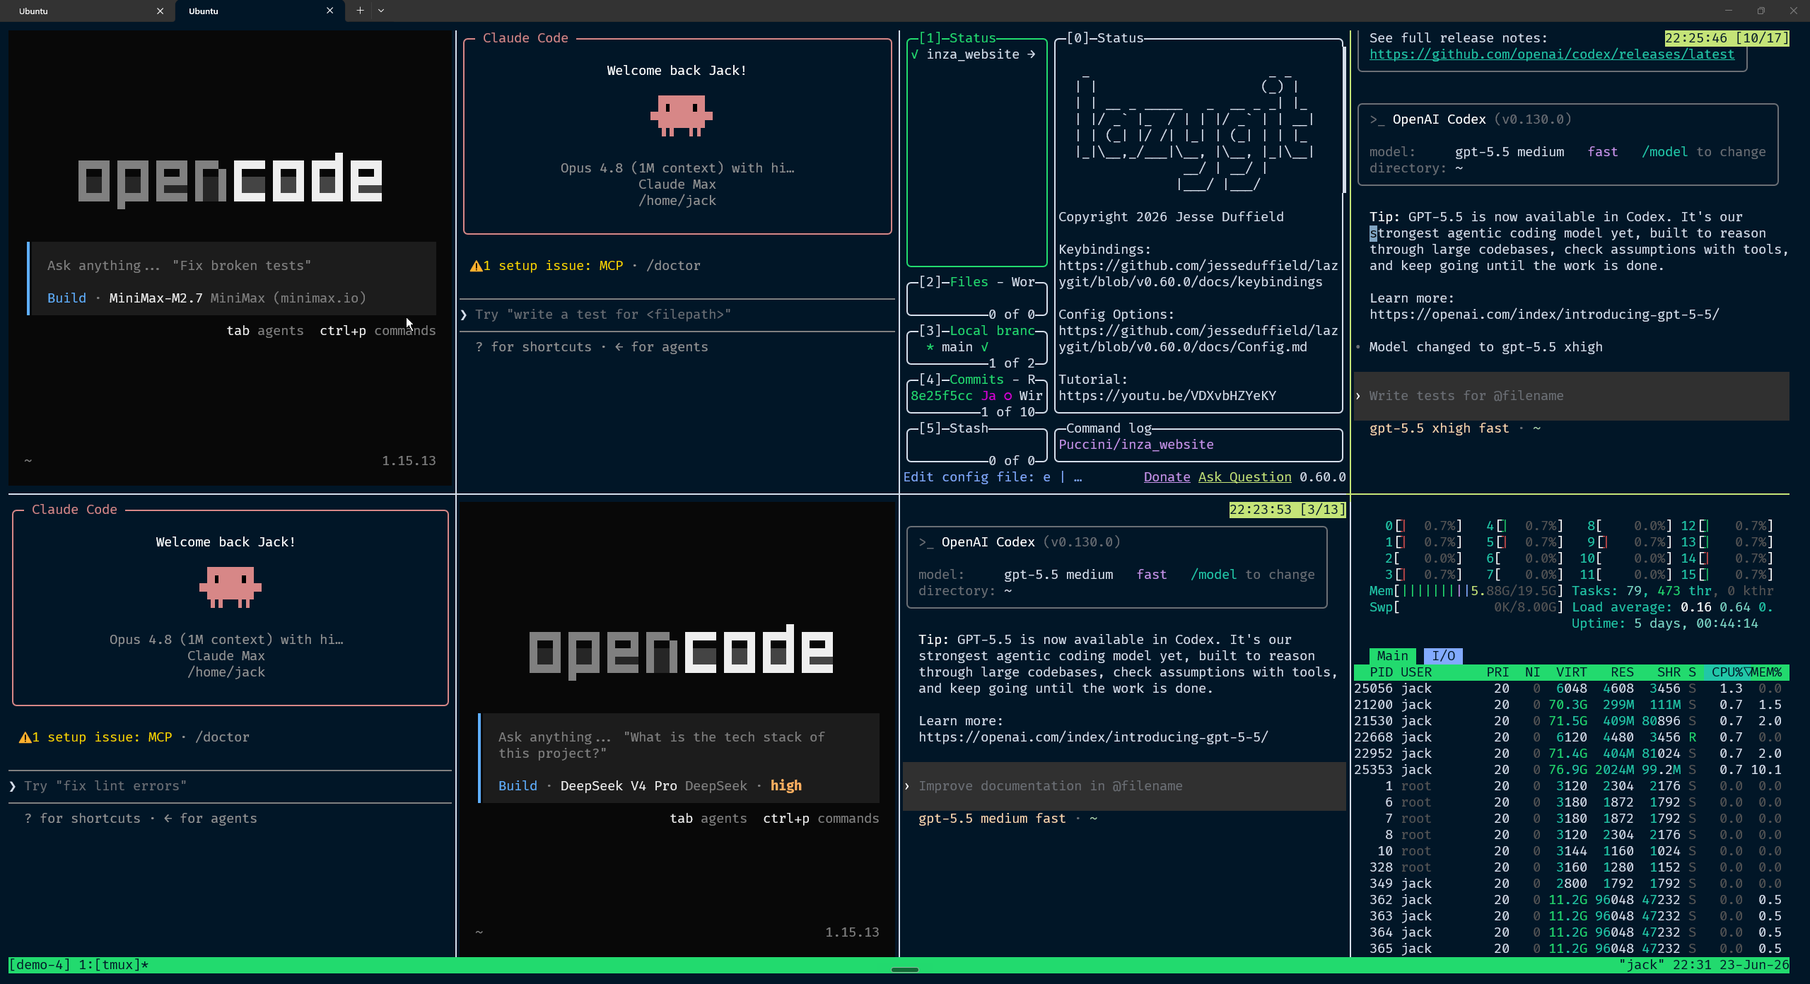Select htop process row PID 22668
This screenshot has width=1810, height=984.
coord(1571,737)
